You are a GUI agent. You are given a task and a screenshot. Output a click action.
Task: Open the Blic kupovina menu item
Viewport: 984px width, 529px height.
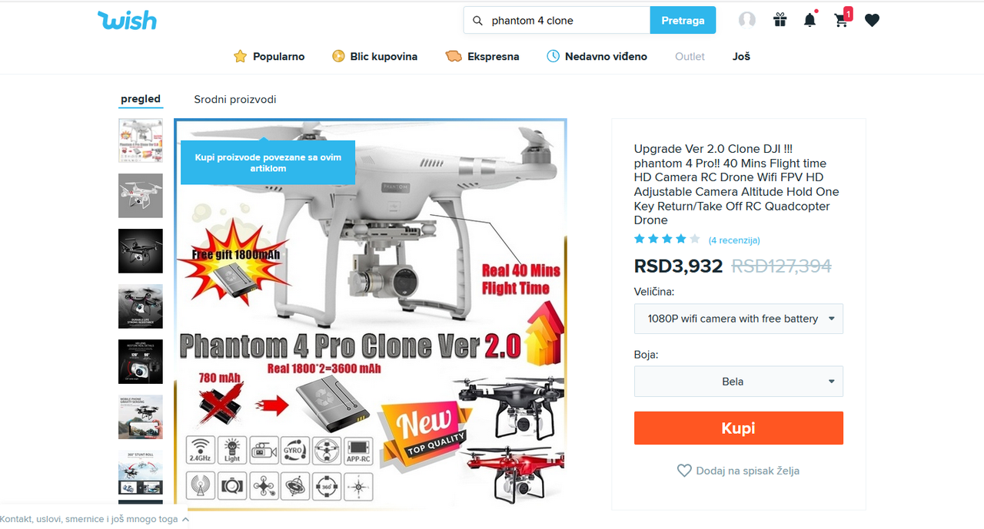374,56
